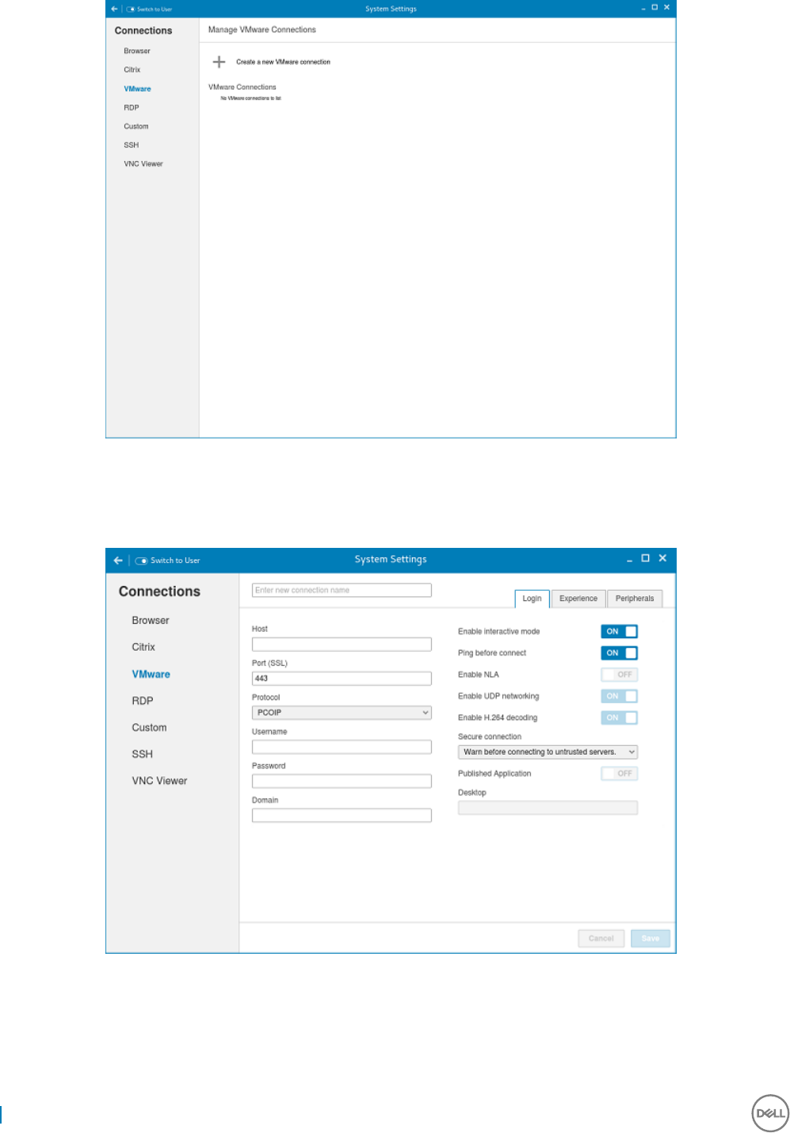This screenshot has height=1133, width=790.
Task: Toggle the Enable NLA switch
Action: click(620, 675)
